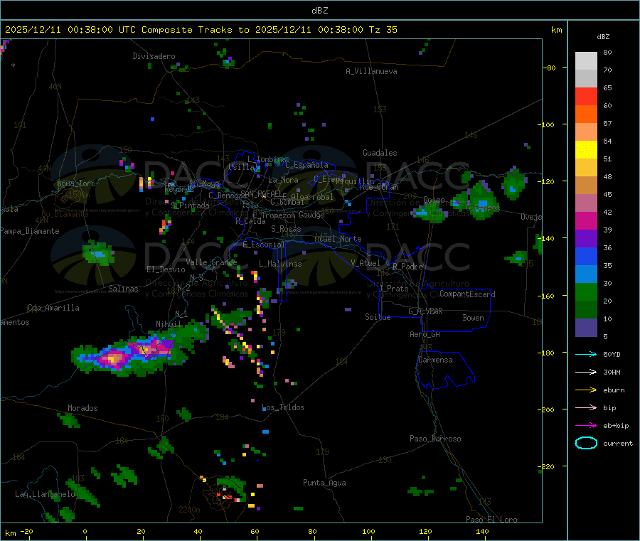The height and width of the screenshot is (541, 640).
Task: Click the yellow eburn arrow legend icon
Action: [x=586, y=390]
